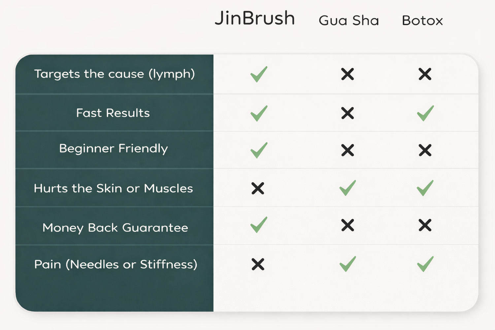The height and width of the screenshot is (330, 495).
Task: Click Gua Sha X for Fast Results
Action: (x=347, y=113)
